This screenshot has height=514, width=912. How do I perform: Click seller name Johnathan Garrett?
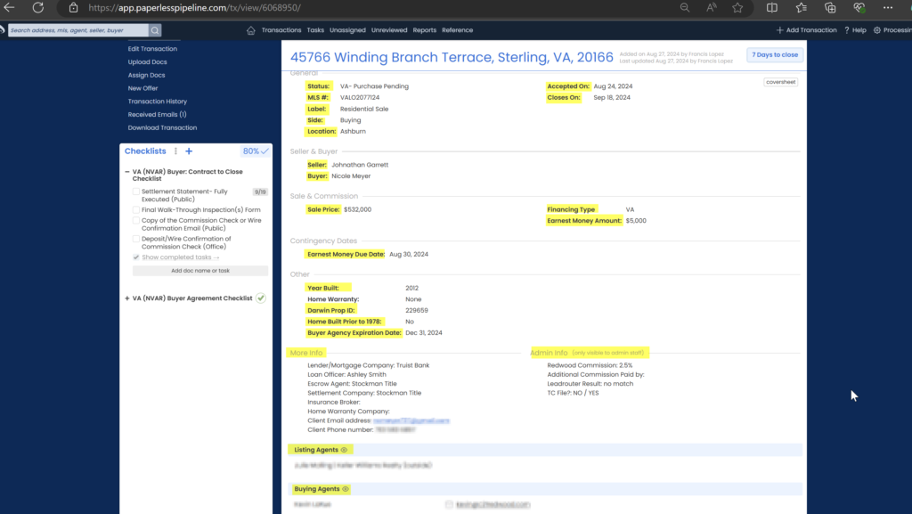pos(360,165)
